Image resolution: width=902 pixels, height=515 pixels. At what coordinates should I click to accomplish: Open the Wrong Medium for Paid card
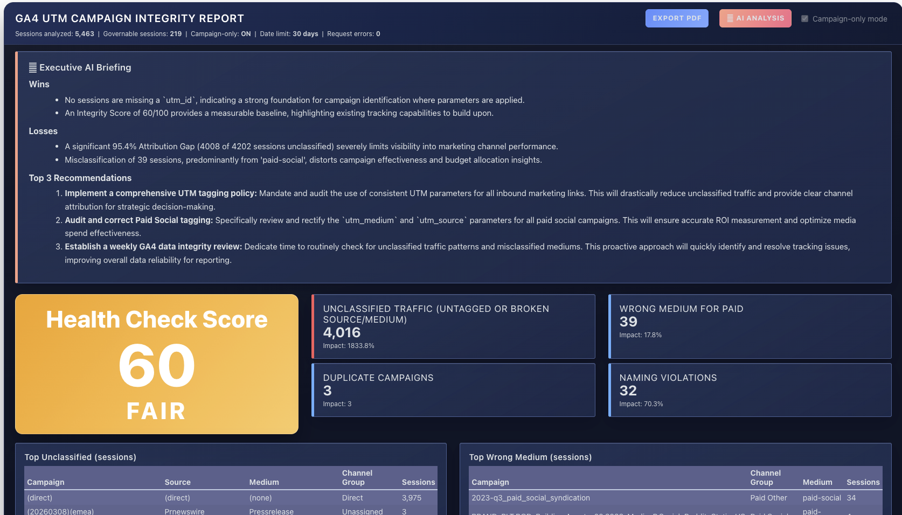pyautogui.click(x=750, y=326)
